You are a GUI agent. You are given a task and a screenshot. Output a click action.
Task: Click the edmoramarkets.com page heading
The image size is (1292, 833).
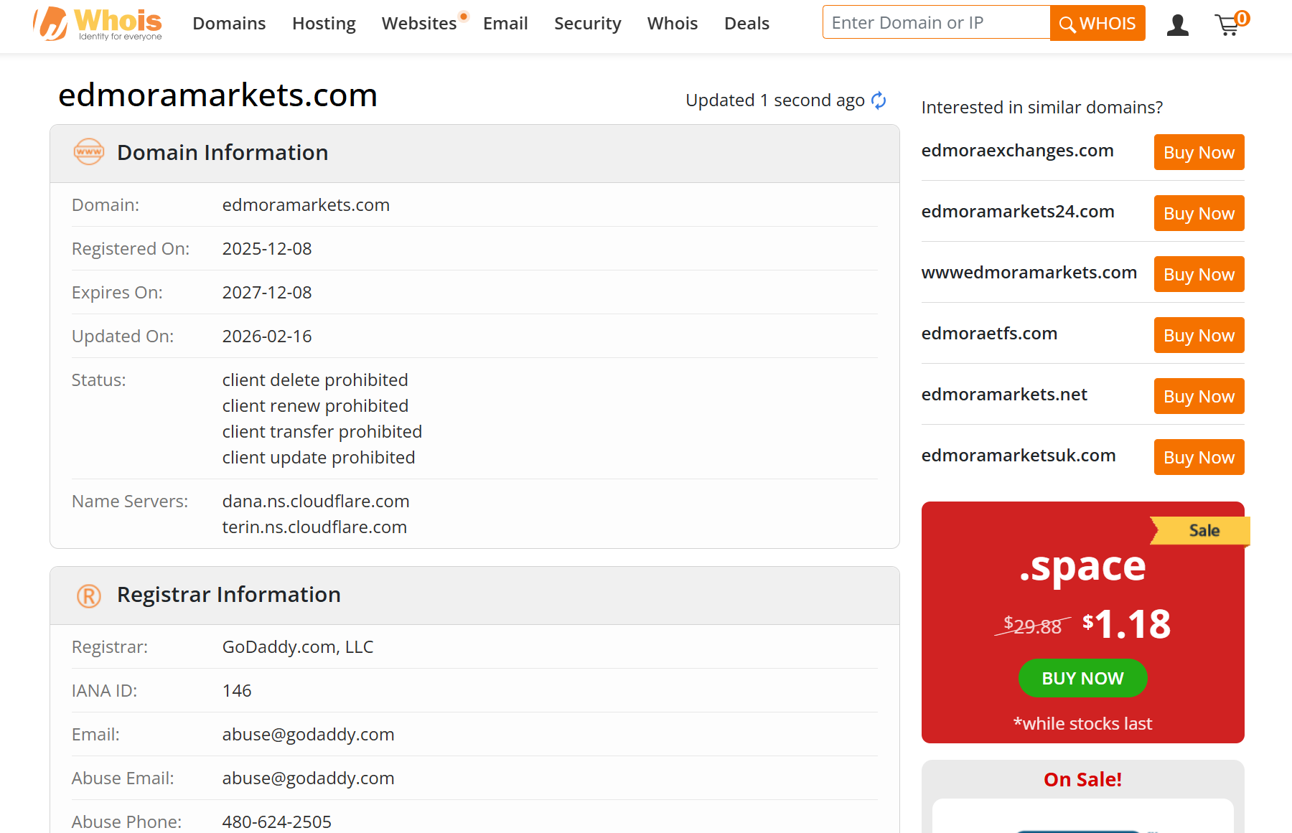217,95
